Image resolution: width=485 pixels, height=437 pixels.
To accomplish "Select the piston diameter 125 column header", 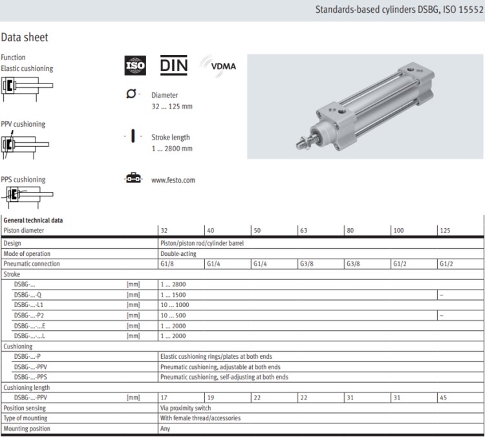I will pyautogui.click(x=446, y=229).
